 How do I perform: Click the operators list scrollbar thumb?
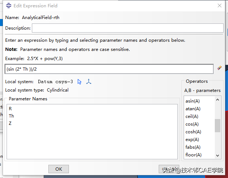point(217,126)
